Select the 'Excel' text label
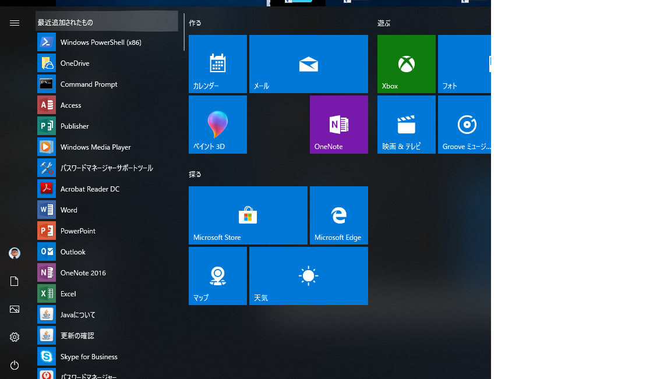This screenshot has height=379, width=671. point(68,294)
